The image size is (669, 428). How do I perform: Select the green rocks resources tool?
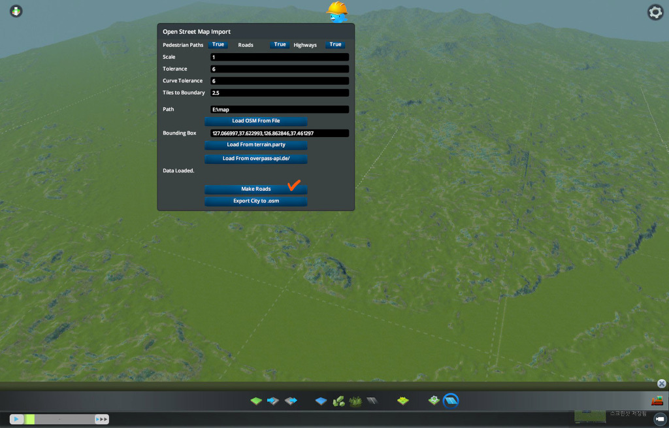pos(338,401)
